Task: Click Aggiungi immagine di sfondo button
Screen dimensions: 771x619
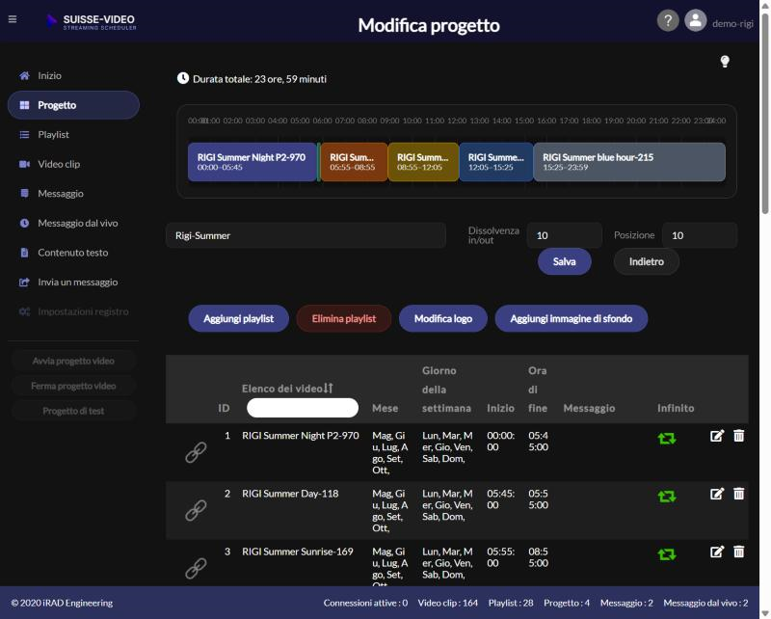Action: [571, 319]
